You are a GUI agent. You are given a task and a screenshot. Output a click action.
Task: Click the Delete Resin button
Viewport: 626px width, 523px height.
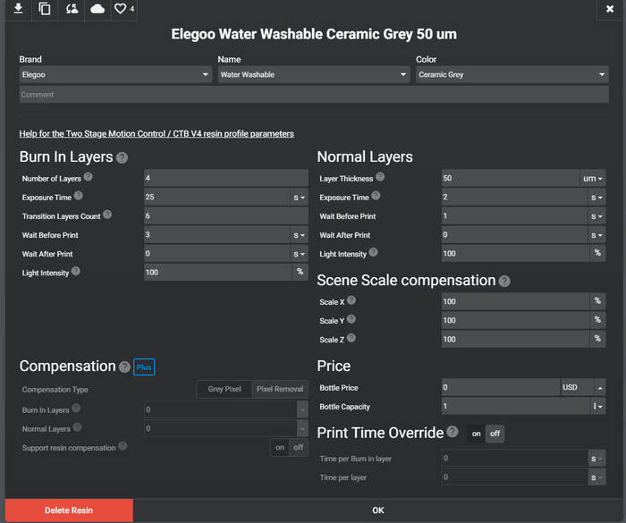click(69, 510)
